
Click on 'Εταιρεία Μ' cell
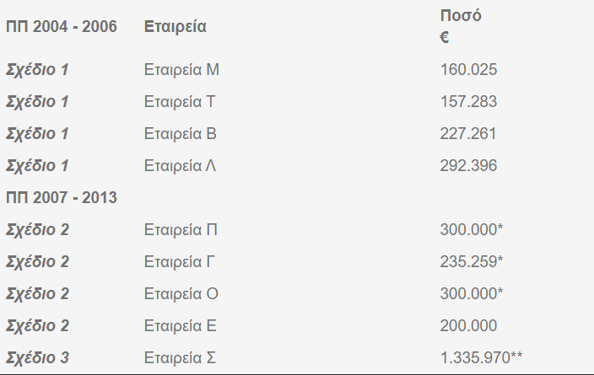point(181,70)
